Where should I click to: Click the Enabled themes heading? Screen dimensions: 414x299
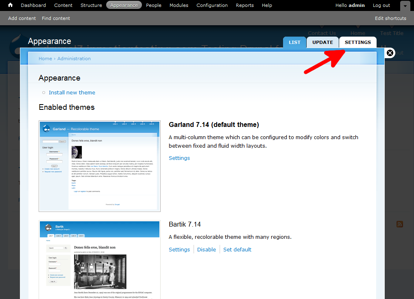click(67, 107)
